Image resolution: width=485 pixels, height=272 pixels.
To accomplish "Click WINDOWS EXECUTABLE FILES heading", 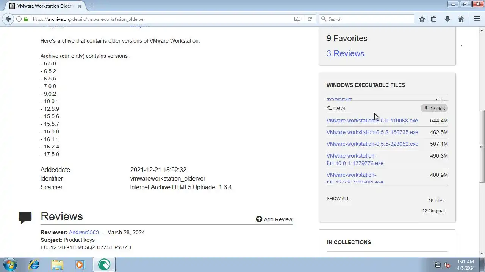I will pos(366,85).
